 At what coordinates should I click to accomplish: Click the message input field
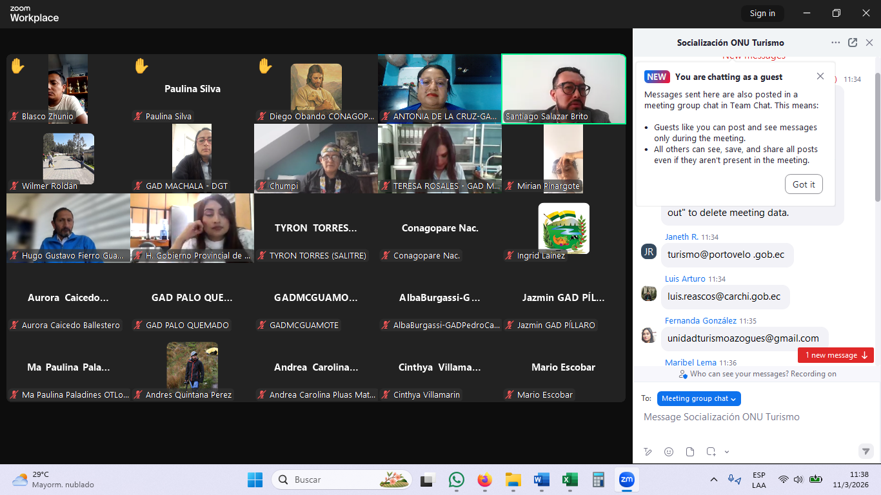coord(755,417)
